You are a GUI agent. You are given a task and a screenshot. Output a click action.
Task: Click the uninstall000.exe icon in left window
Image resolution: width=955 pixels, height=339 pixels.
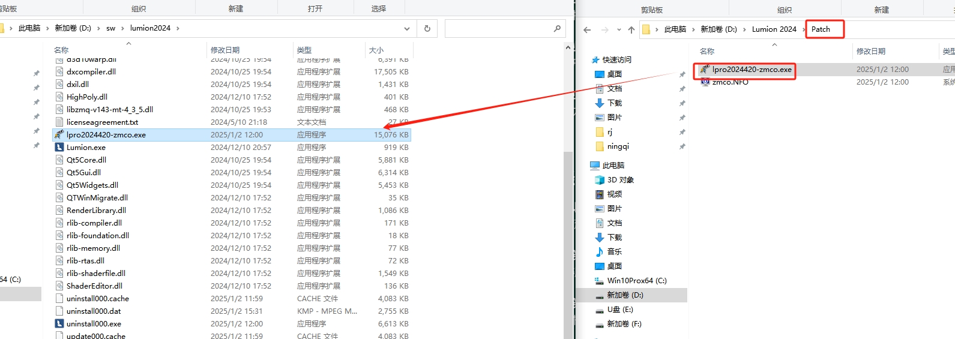59,323
